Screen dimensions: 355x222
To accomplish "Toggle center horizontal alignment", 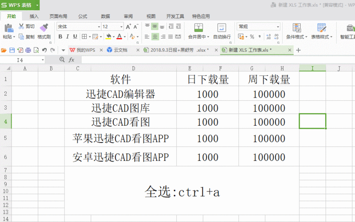I will point(155,36).
